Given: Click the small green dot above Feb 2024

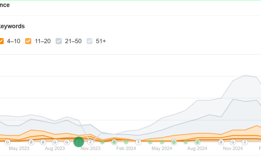Looking at the screenshot, I should [126, 142].
